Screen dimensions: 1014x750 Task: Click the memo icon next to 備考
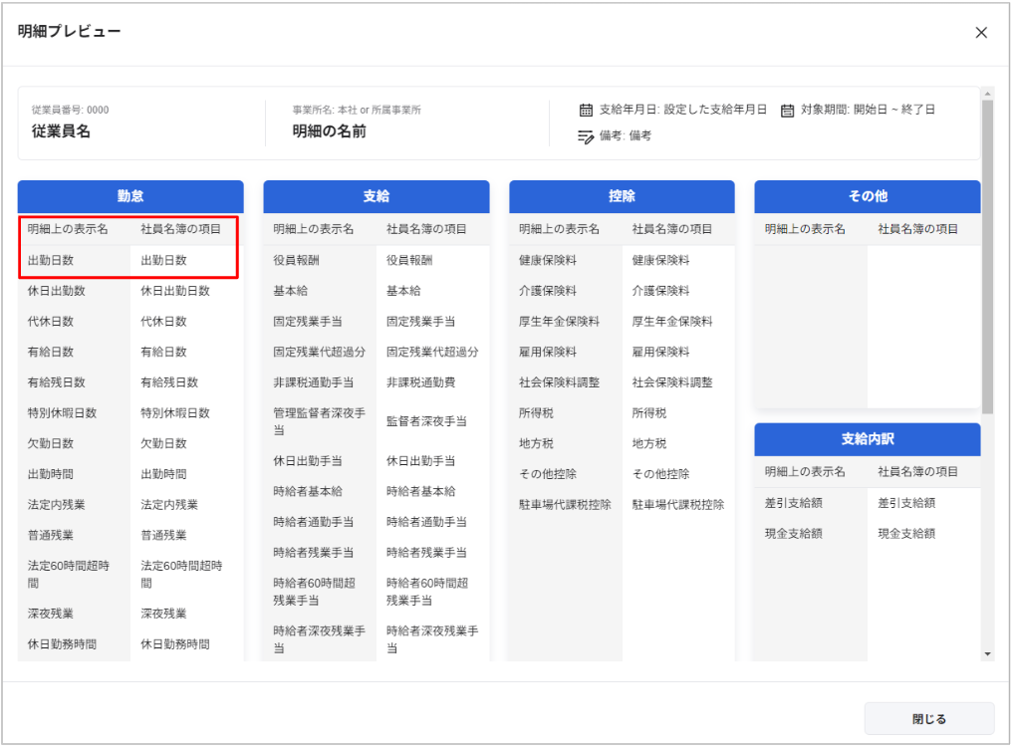(587, 136)
